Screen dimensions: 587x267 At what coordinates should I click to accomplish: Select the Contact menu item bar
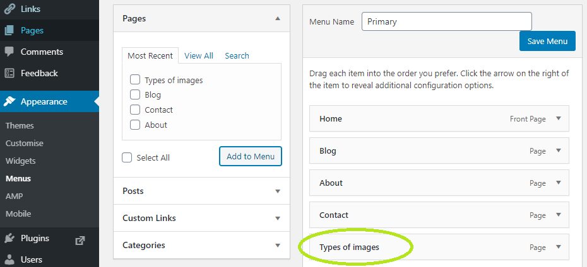click(439, 215)
